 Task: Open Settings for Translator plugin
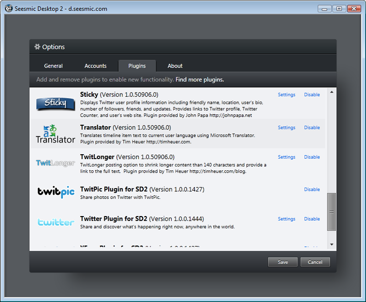click(x=287, y=127)
